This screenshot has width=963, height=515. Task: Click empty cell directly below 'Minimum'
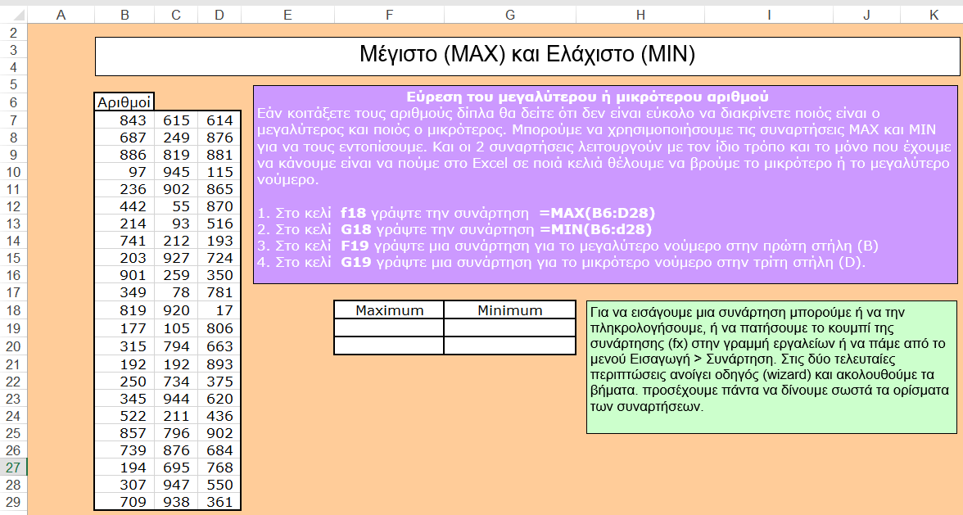pos(509,328)
